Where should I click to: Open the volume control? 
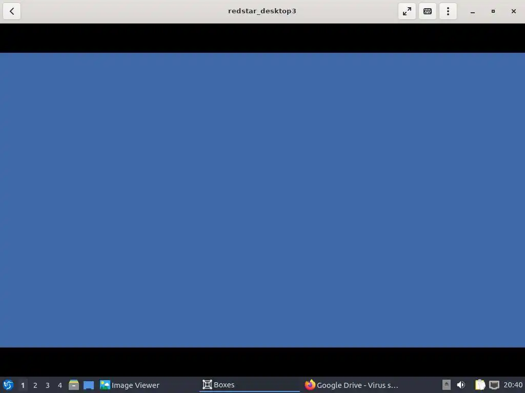click(x=461, y=385)
